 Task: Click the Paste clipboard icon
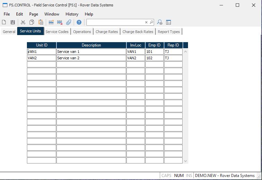click(x=40, y=22)
